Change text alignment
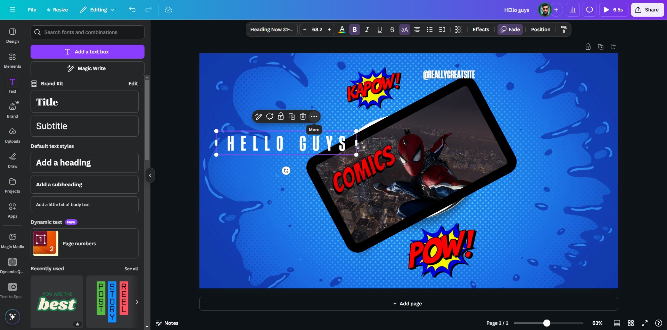Viewport: 667px width, 330px height. tap(417, 29)
